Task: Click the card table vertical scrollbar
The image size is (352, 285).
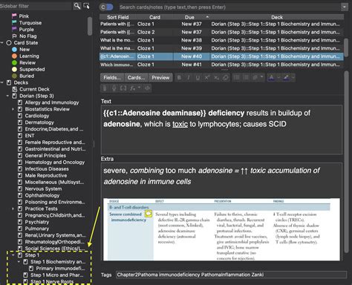Action: pos(346,47)
